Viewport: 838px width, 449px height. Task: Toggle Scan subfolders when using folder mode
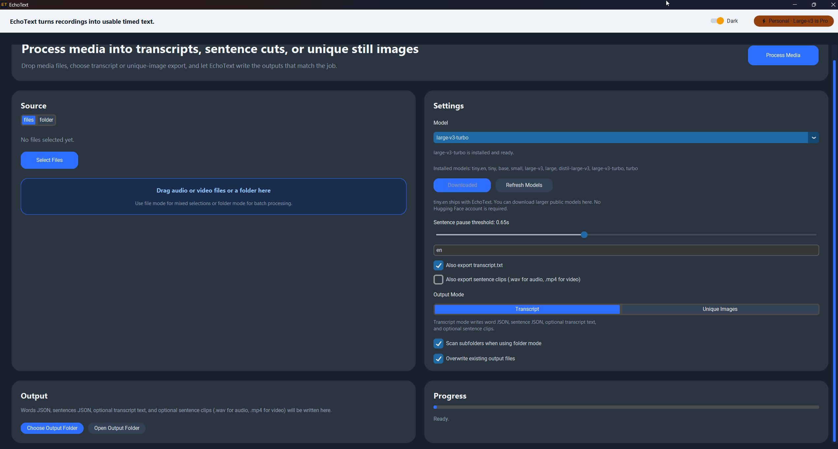click(x=438, y=344)
